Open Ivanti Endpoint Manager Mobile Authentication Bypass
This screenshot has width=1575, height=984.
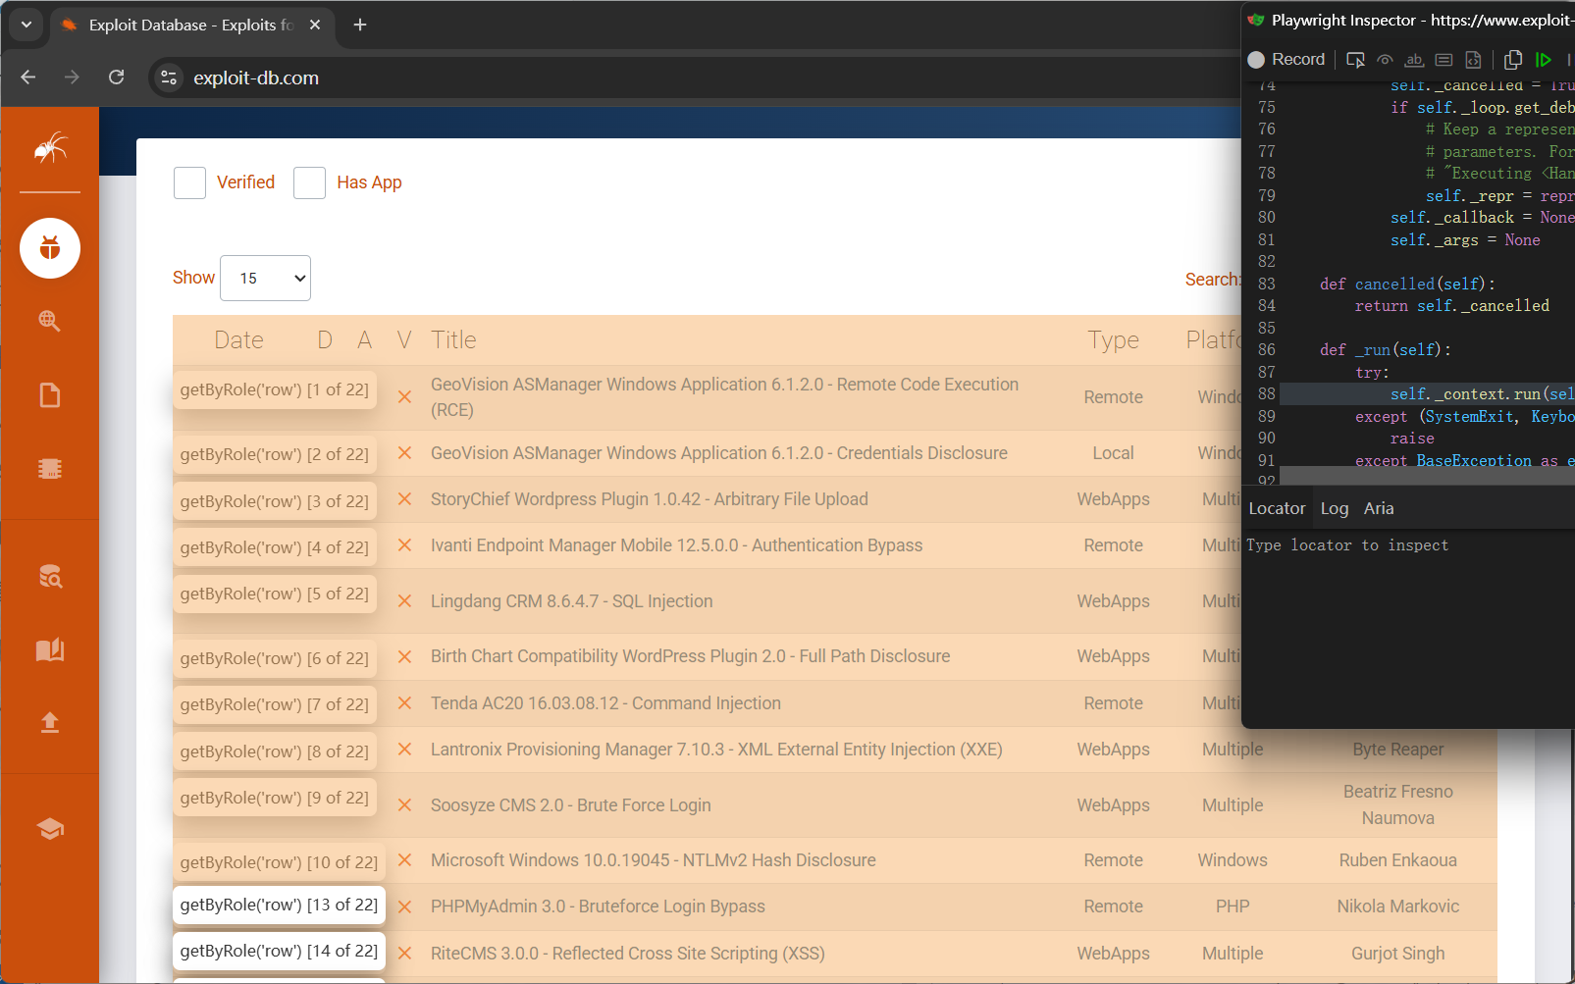tap(676, 545)
